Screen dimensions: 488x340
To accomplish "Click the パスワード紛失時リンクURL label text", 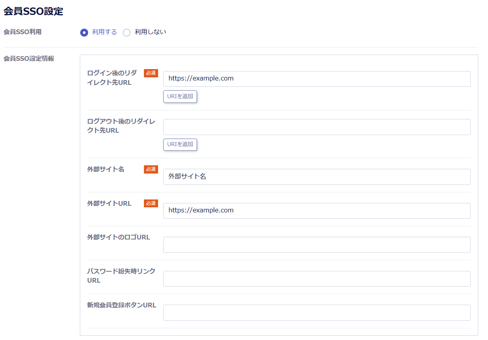I will point(121,276).
